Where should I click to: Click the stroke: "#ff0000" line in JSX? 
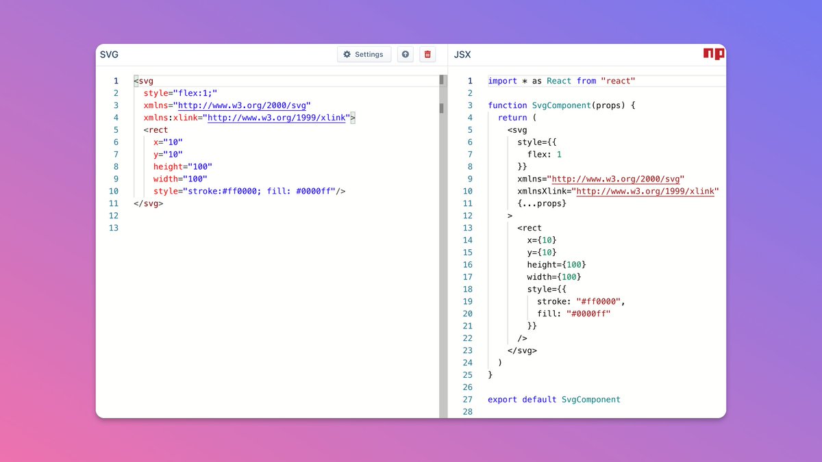coord(582,303)
